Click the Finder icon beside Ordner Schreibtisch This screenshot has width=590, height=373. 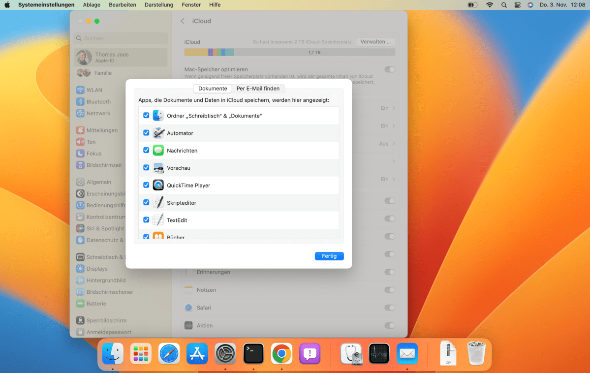(158, 116)
